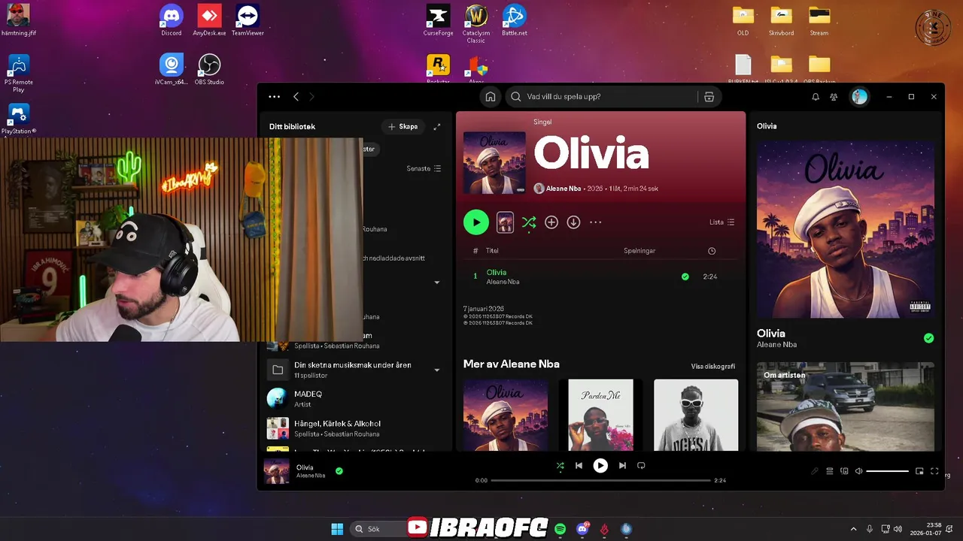Open the sunglasses album cover thumbnail
The image size is (963, 541).
click(696, 415)
